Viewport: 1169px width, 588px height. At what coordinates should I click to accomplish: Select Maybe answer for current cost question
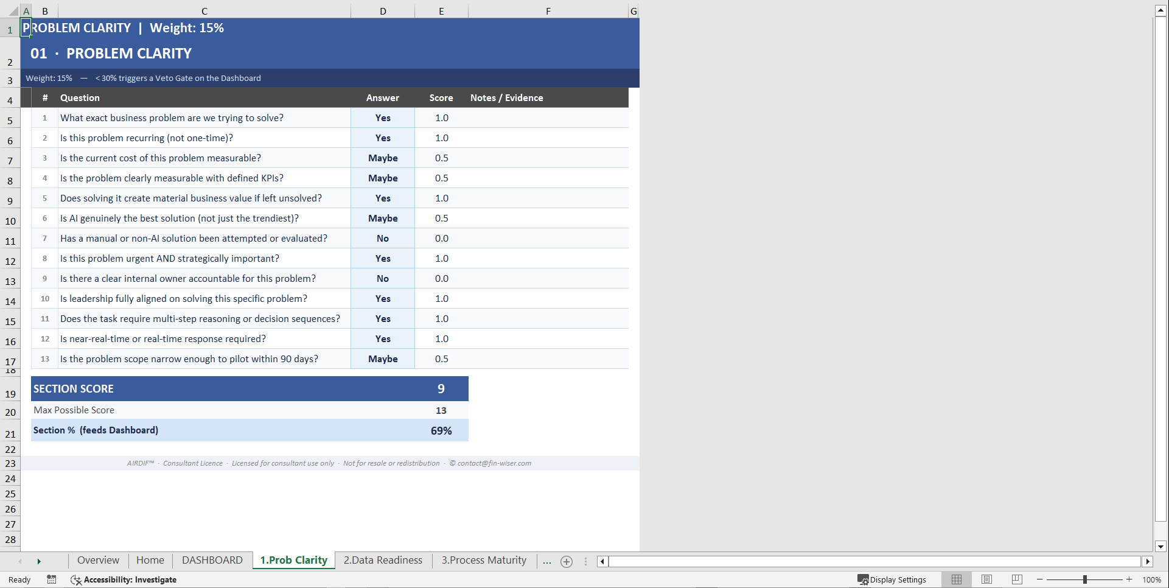tap(383, 158)
